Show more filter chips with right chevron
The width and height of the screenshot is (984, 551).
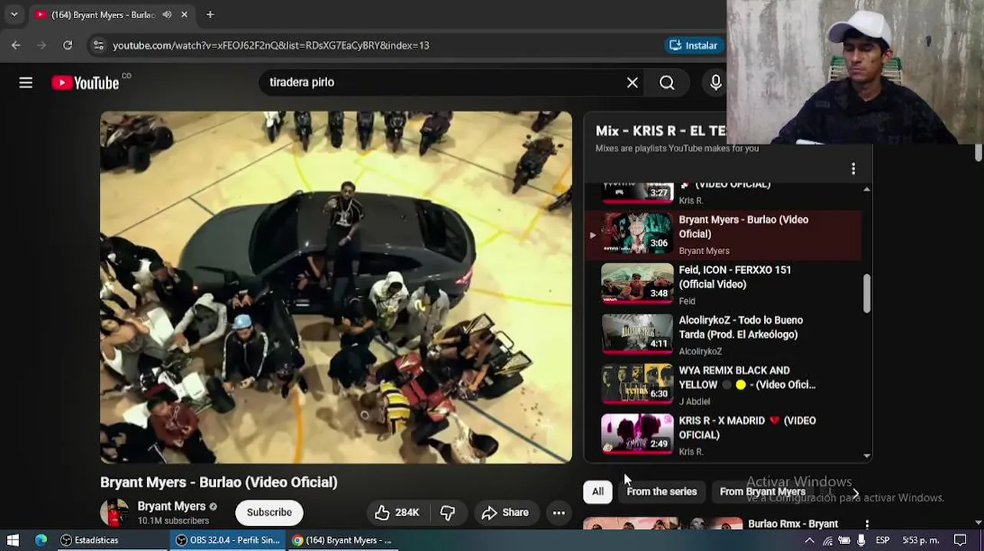855,493
